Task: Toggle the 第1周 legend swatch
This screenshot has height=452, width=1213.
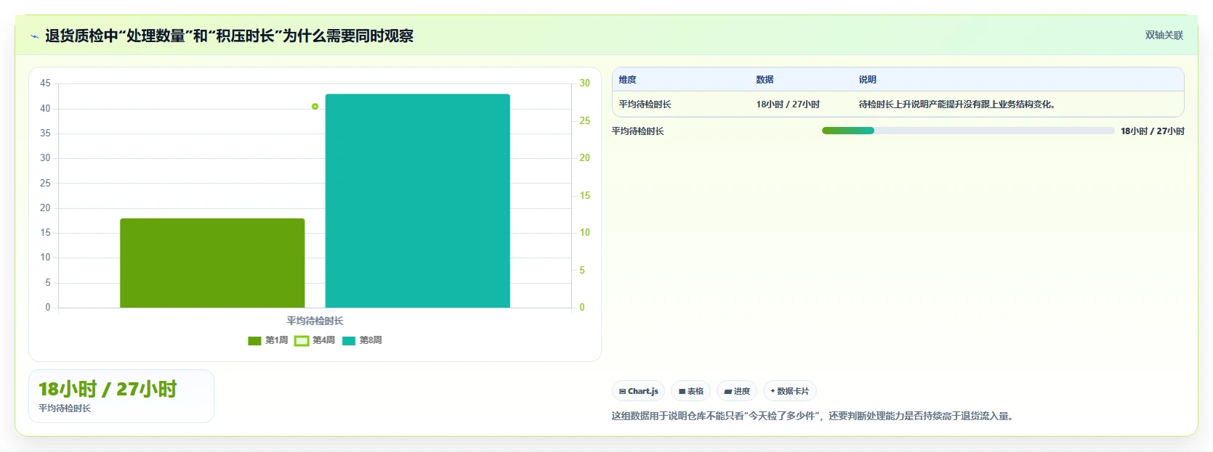Action: 254,340
